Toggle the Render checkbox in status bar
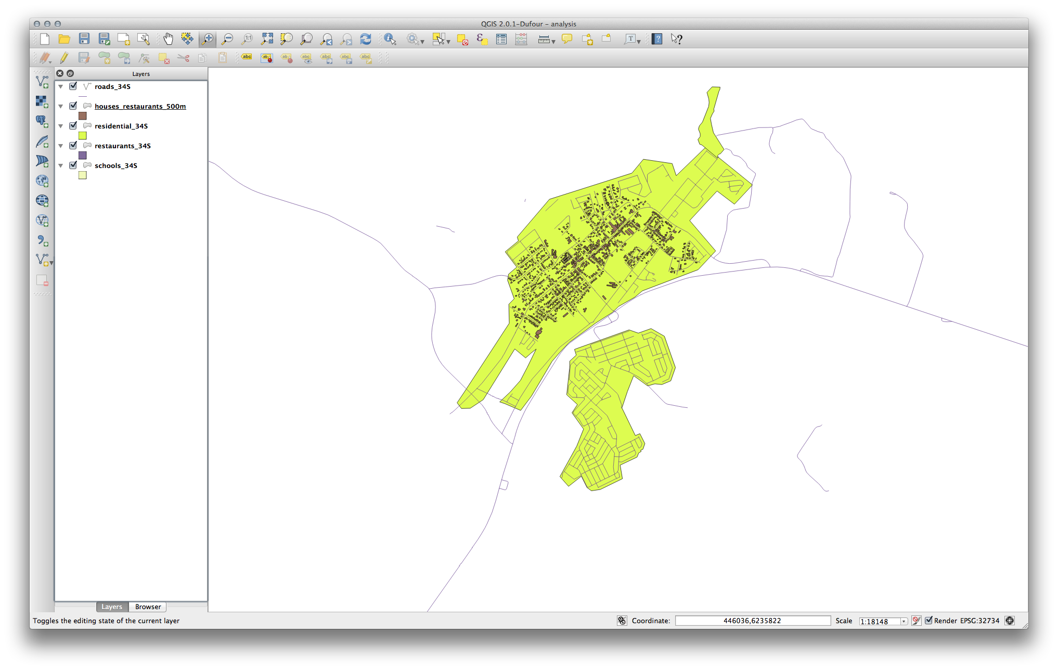This screenshot has width=1058, height=670. (928, 621)
